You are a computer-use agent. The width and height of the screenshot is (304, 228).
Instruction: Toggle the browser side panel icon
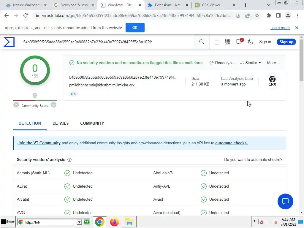pyautogui.click(x=278, y=15)
